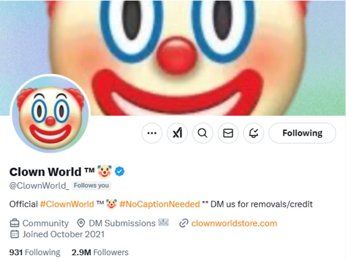Image resolution: width=346 pixels, height=261 pixels.
Task: View the 2.9M Followers list
Action: (x=100, y=252)
